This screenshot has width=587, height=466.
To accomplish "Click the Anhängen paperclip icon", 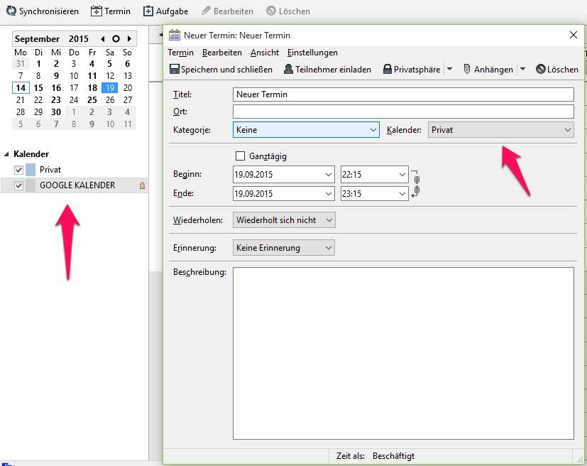I will (467, 70).
